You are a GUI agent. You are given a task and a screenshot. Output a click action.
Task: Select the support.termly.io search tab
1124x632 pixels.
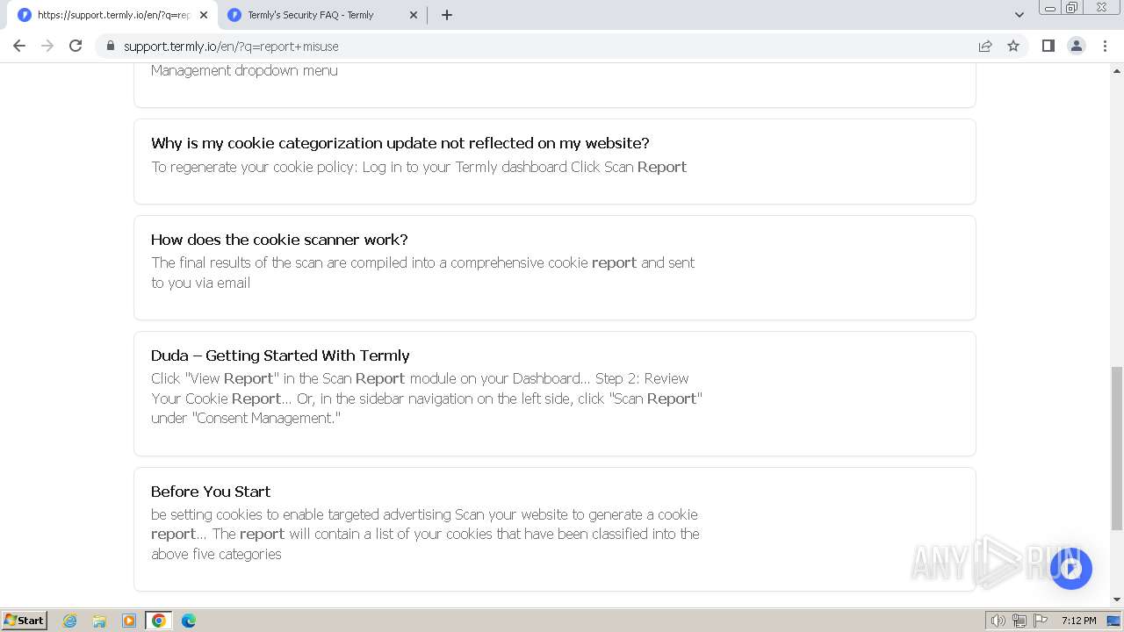pos(112,15)
